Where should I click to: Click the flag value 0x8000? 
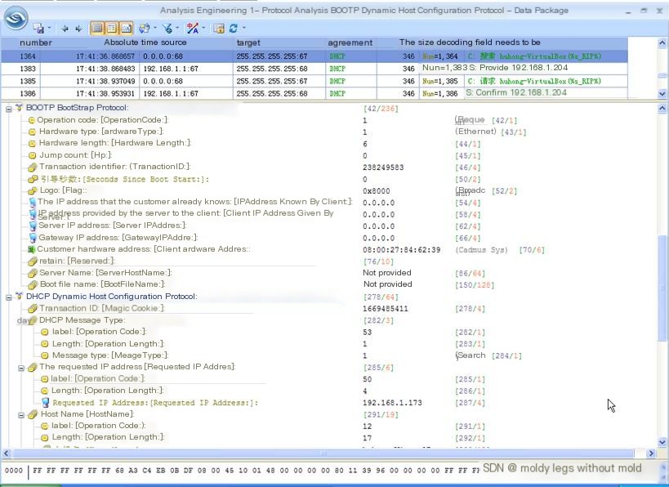(377, 190)
